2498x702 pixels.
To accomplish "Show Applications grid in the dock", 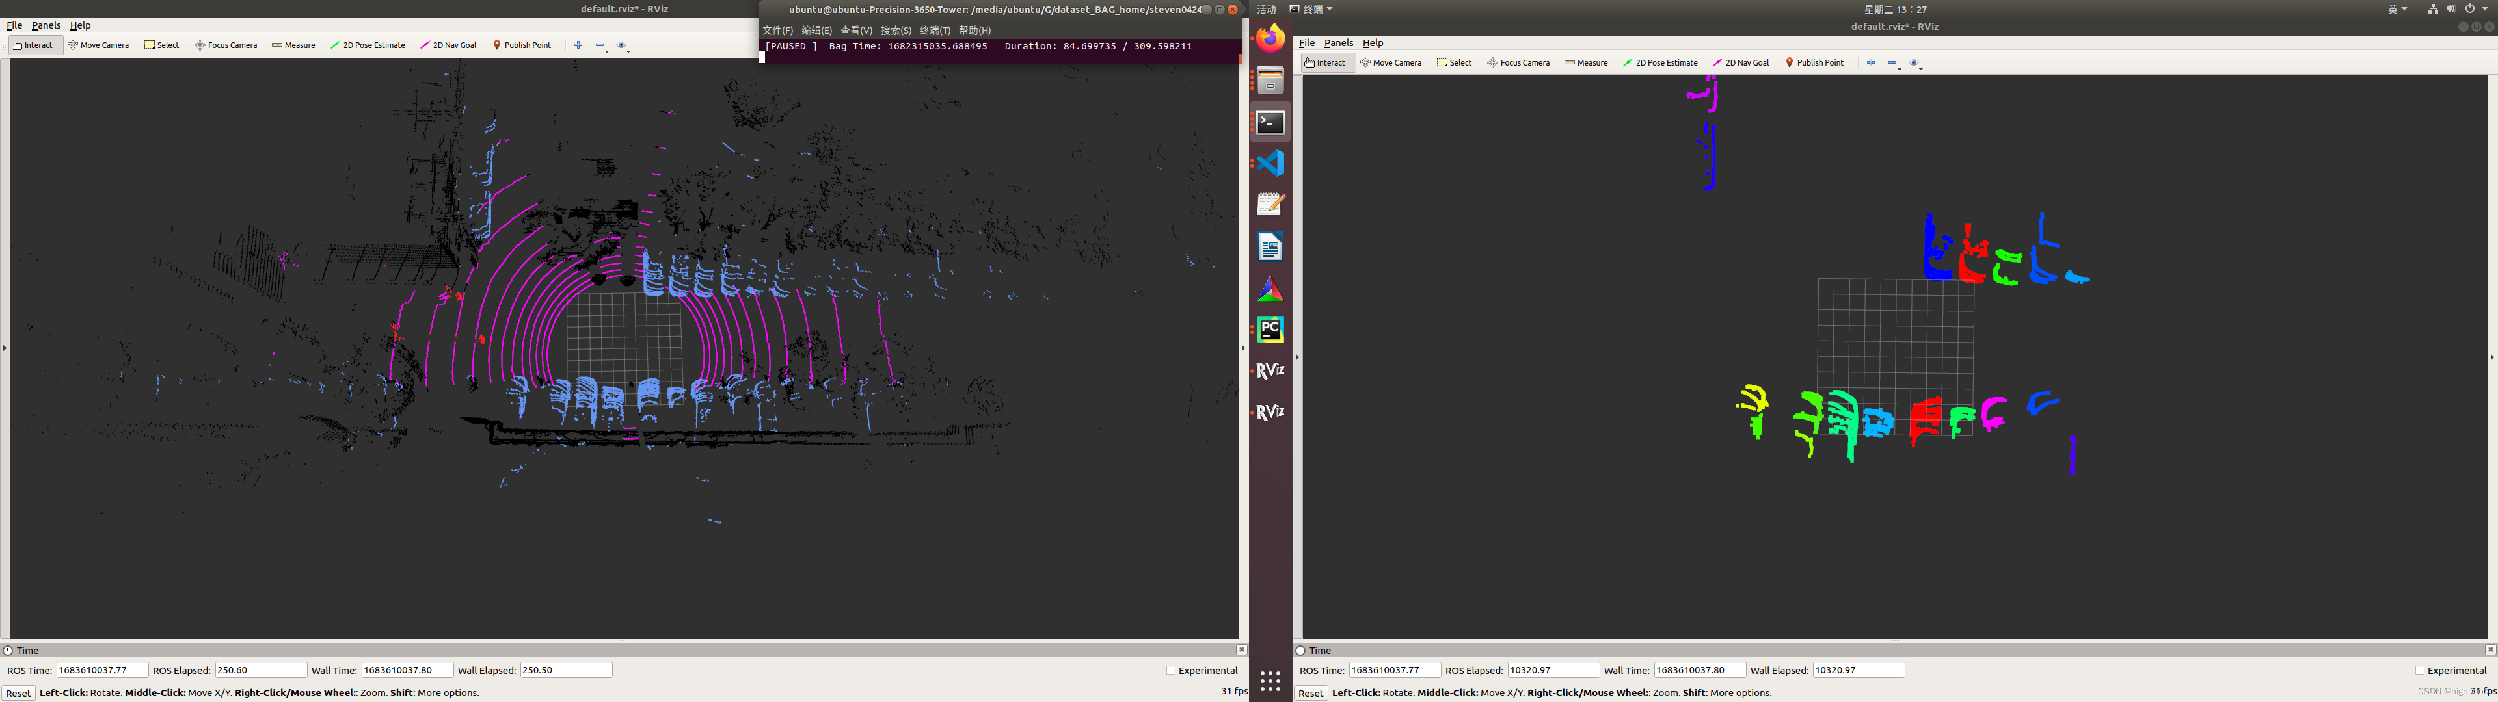I will point(1270,681).
